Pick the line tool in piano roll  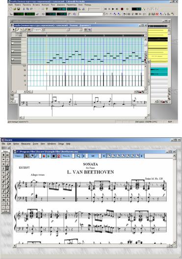point(22,30)
